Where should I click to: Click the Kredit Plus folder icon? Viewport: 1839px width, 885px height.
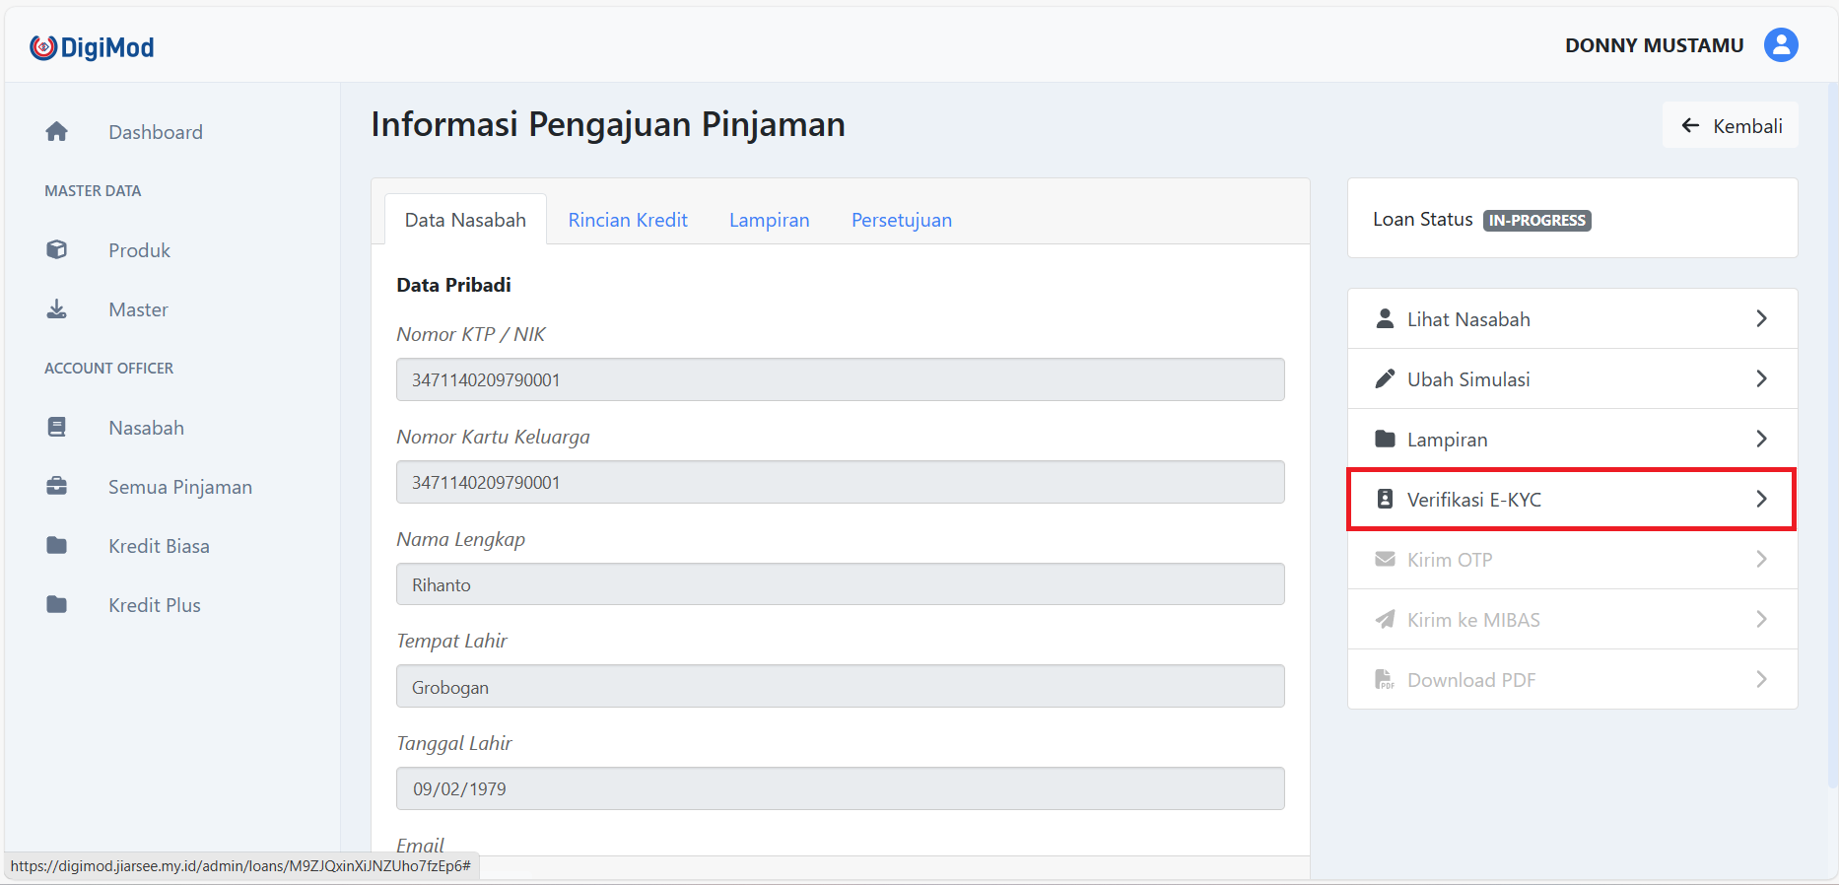point(57,605)
